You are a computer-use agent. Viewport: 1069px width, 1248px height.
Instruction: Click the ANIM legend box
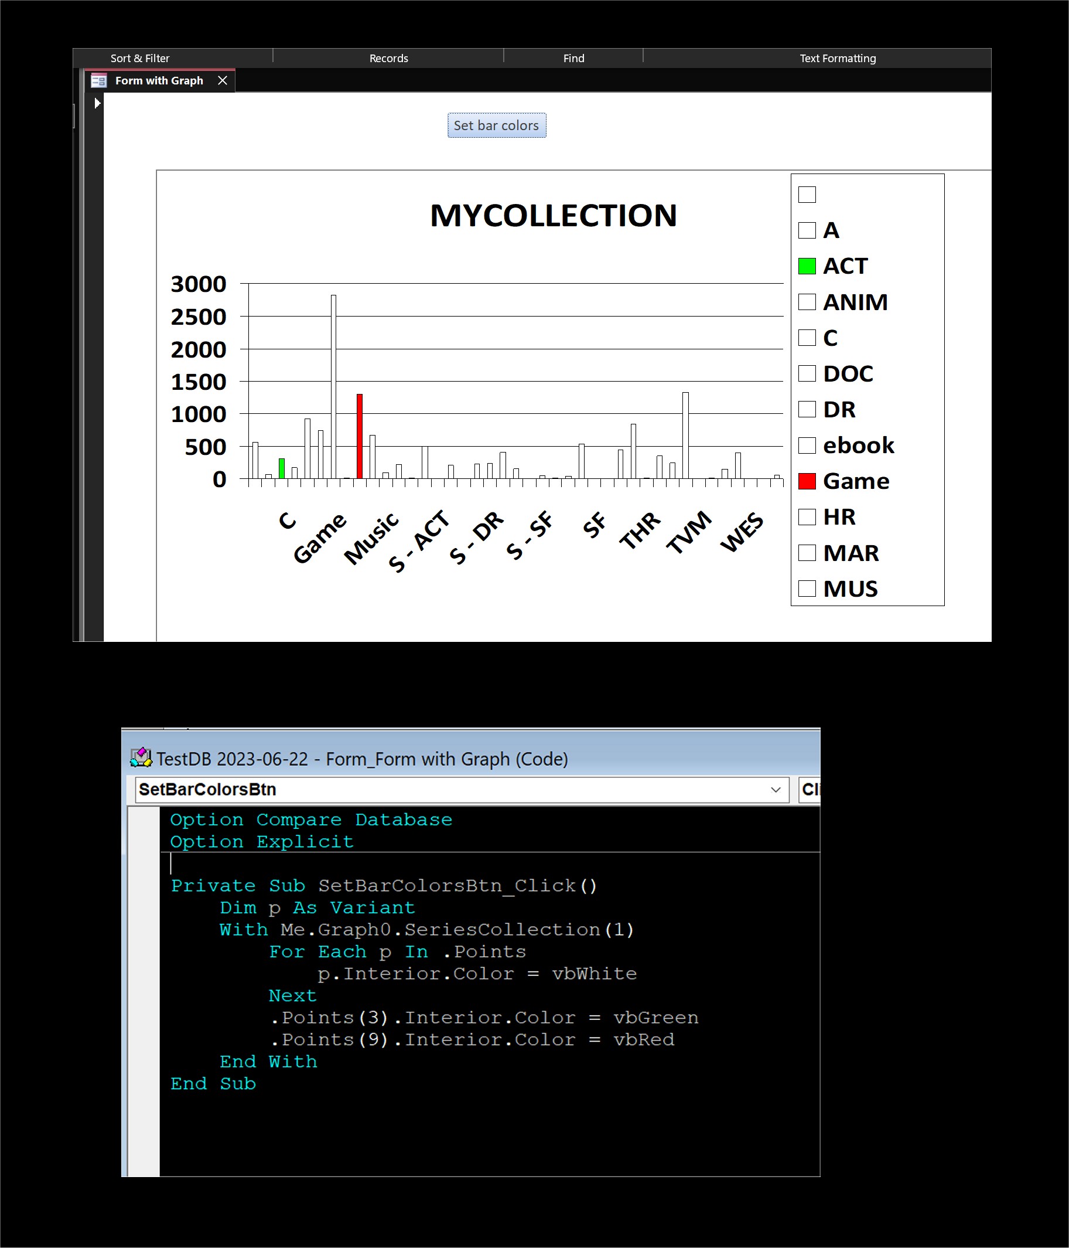tap(807, 302)
